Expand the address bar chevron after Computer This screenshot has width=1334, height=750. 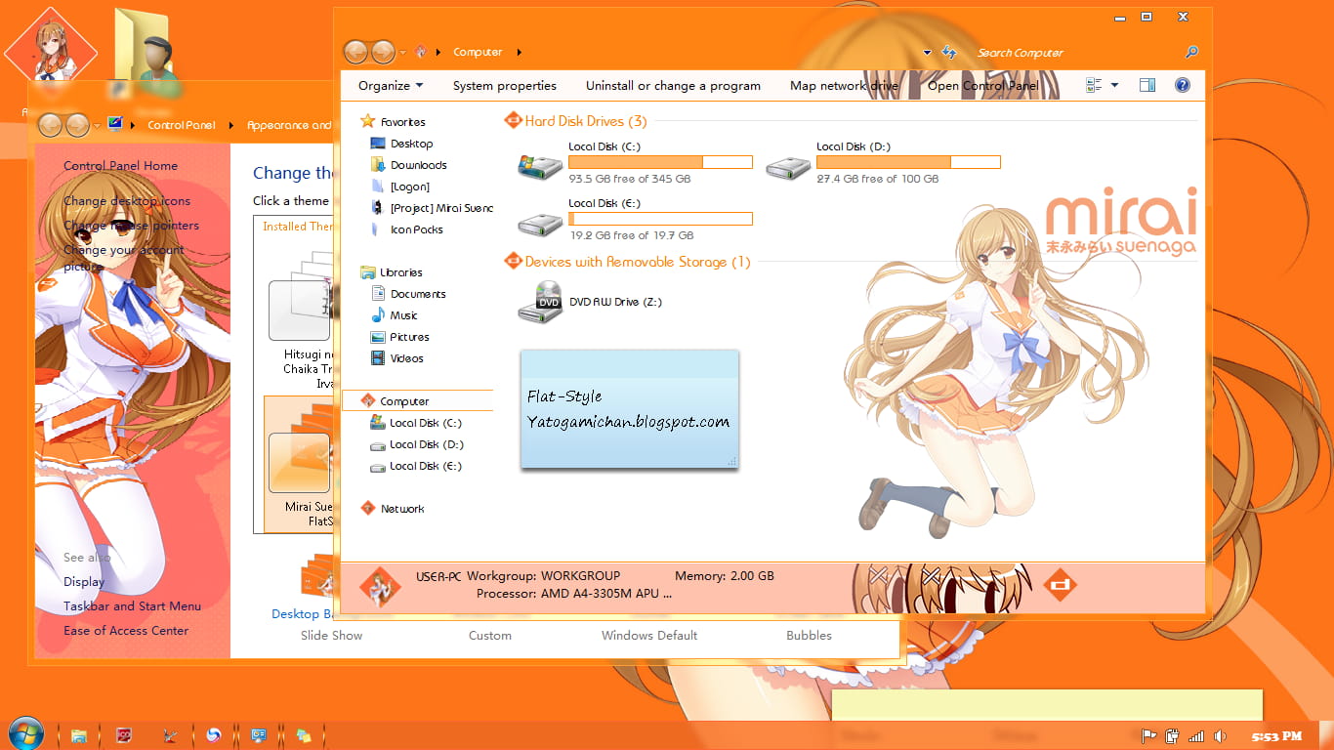tap(519, 52)
